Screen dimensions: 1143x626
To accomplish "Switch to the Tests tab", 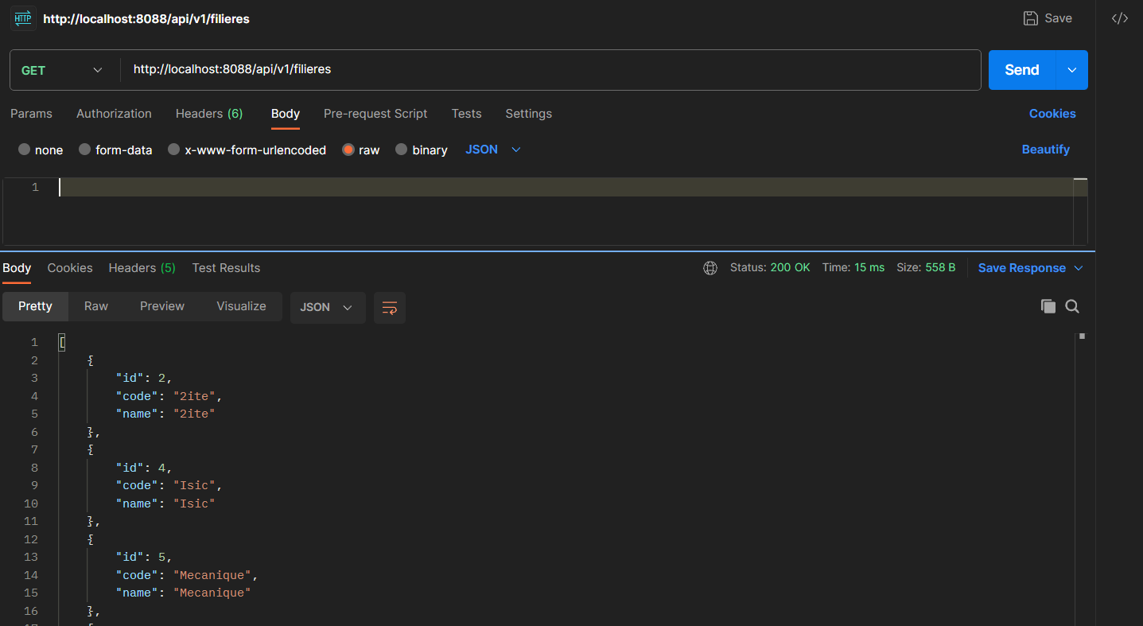I will pos(466,114).
